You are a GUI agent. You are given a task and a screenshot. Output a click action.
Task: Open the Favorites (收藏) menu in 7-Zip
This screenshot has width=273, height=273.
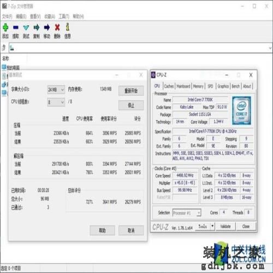(50, 16)
